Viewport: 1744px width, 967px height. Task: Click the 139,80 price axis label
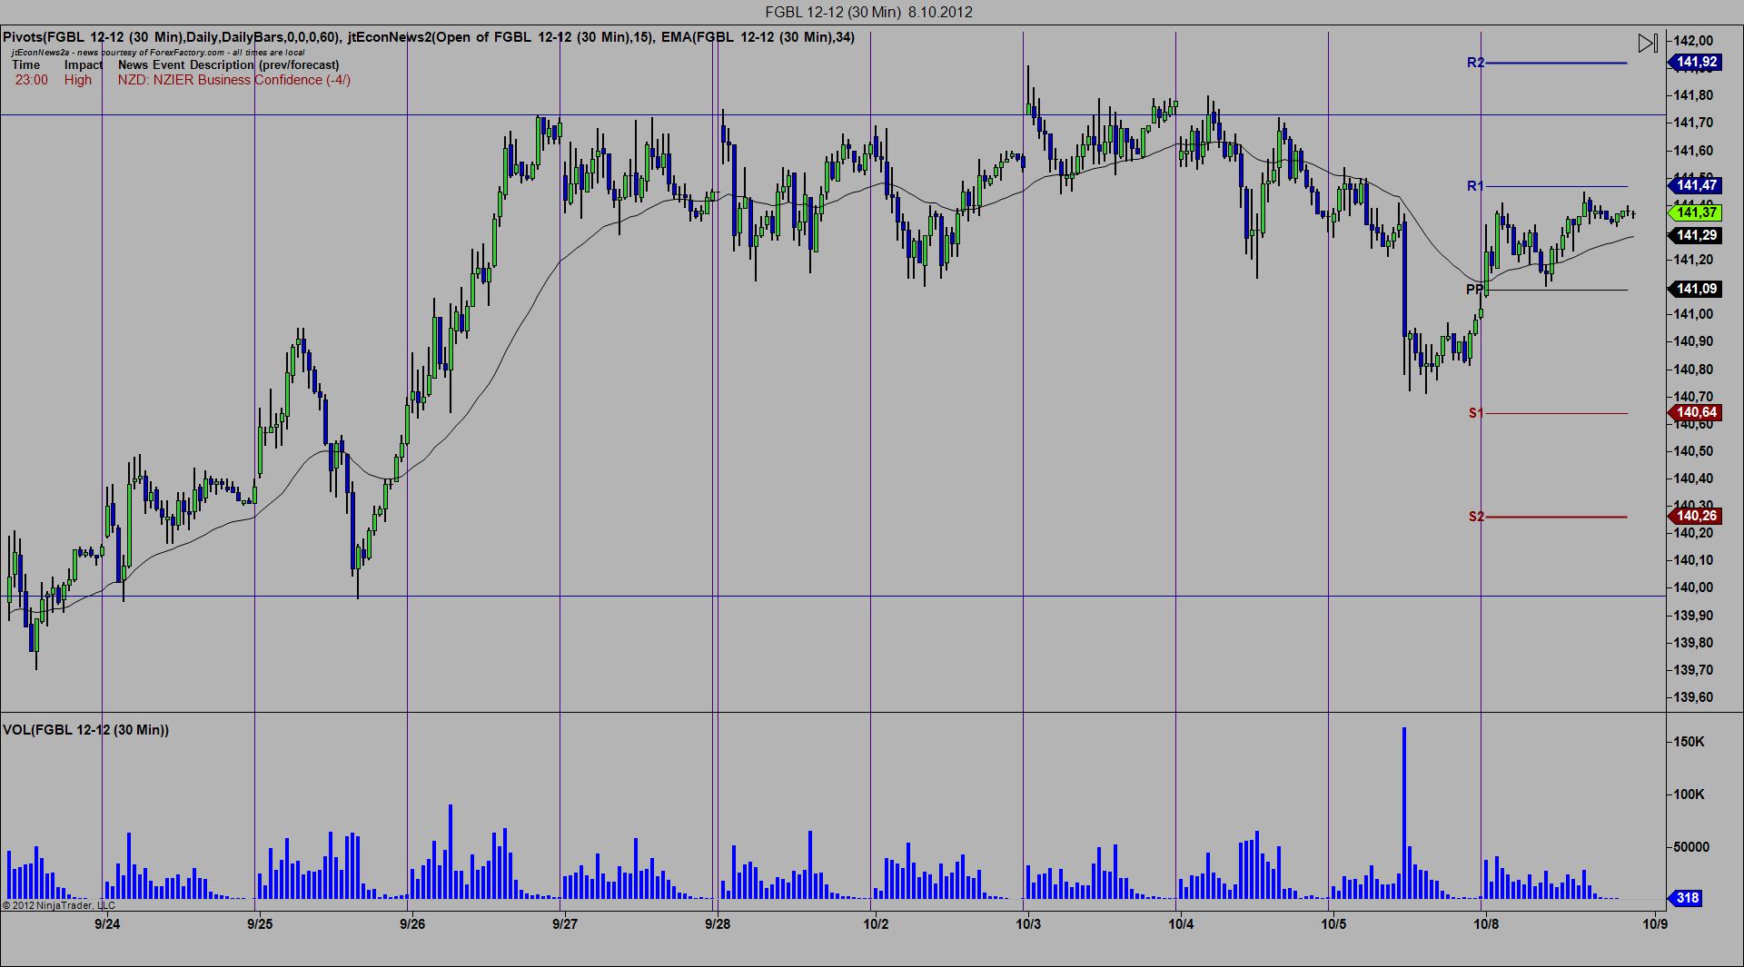pyautogui.click(x=1693, y=643)
